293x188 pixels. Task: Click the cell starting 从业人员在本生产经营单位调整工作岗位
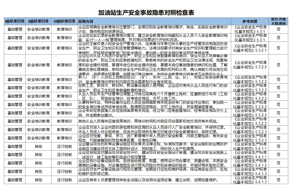tap(154, 96)
